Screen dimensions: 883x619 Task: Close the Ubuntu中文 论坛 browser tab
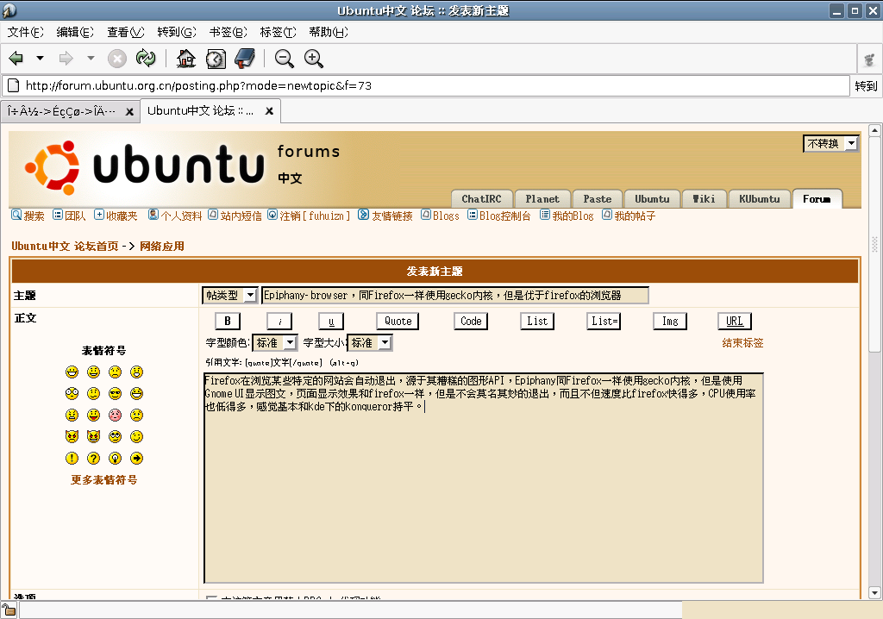270,111
